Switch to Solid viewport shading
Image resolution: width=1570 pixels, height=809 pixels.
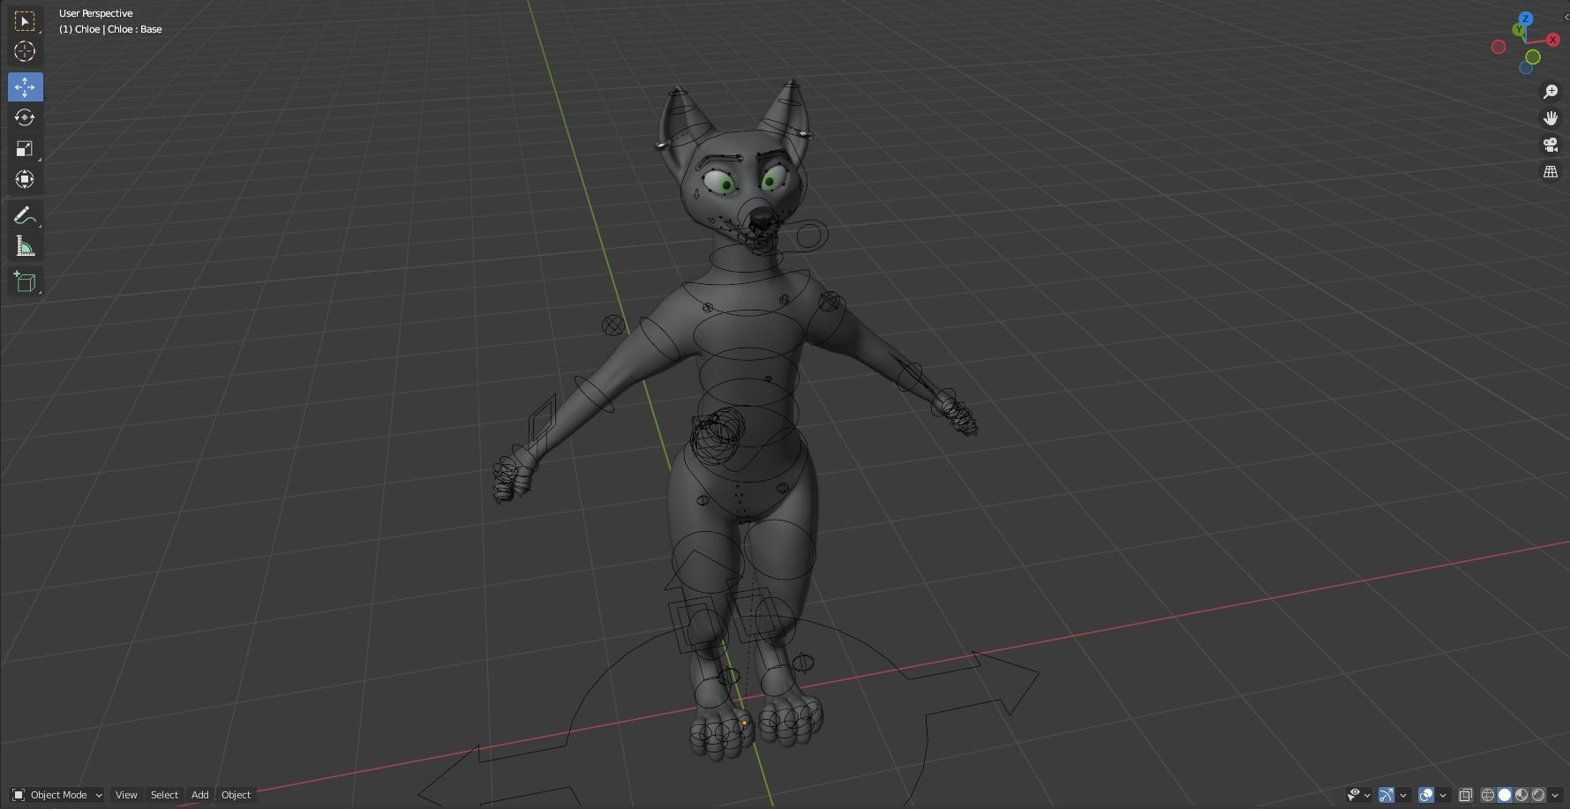[1505, 795]
